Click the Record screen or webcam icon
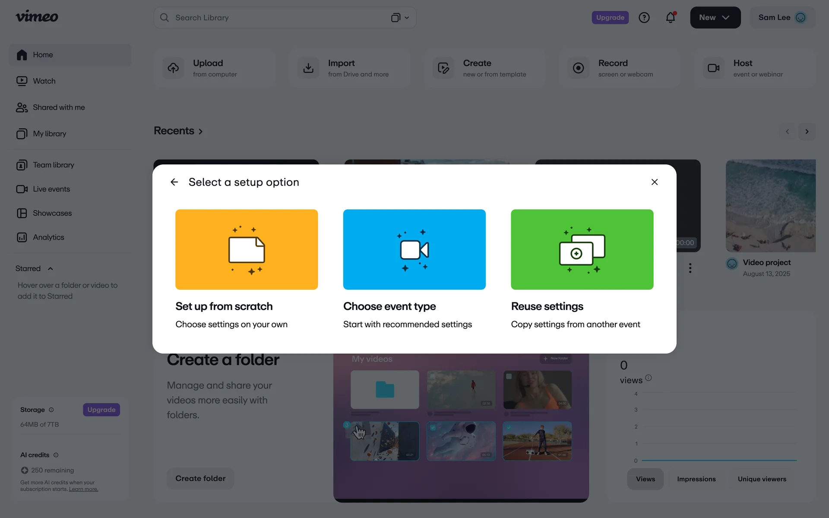Image resolution: width=829 pixels, height=518 pixels. (x=578, y=68)
